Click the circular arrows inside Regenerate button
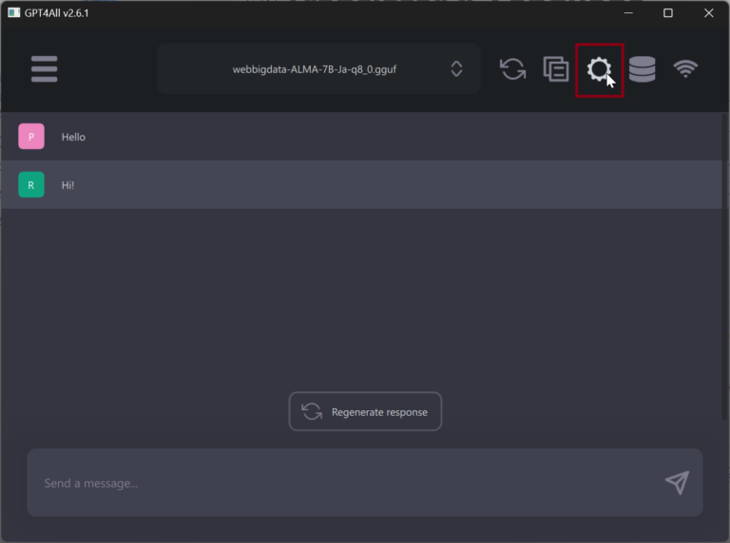Image resolution: width=730 pixels, height=543 pixels. [x=312, y=412]
